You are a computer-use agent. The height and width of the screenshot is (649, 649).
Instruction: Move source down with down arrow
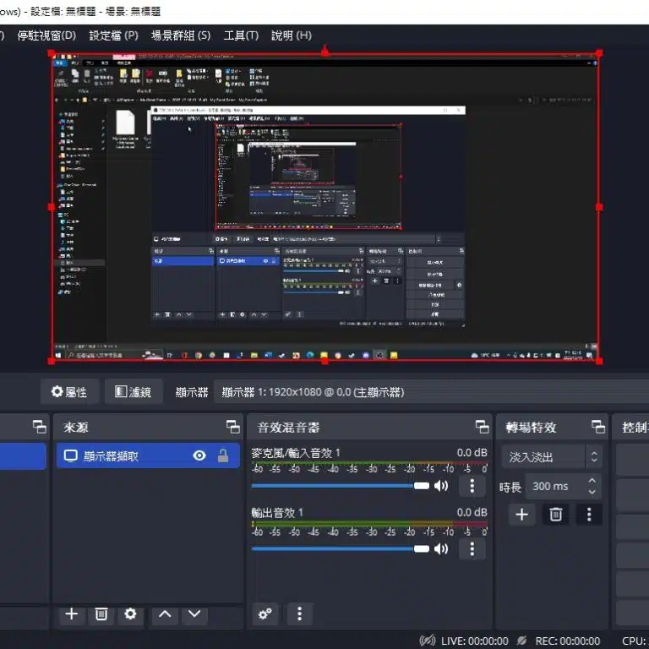[195, 614]
